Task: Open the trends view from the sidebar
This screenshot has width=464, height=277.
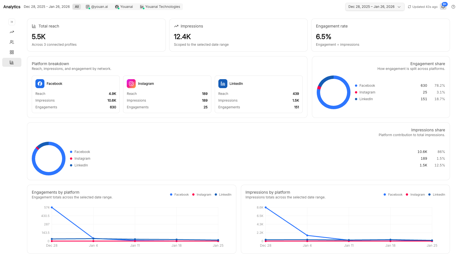Action: tap(12, 32)
